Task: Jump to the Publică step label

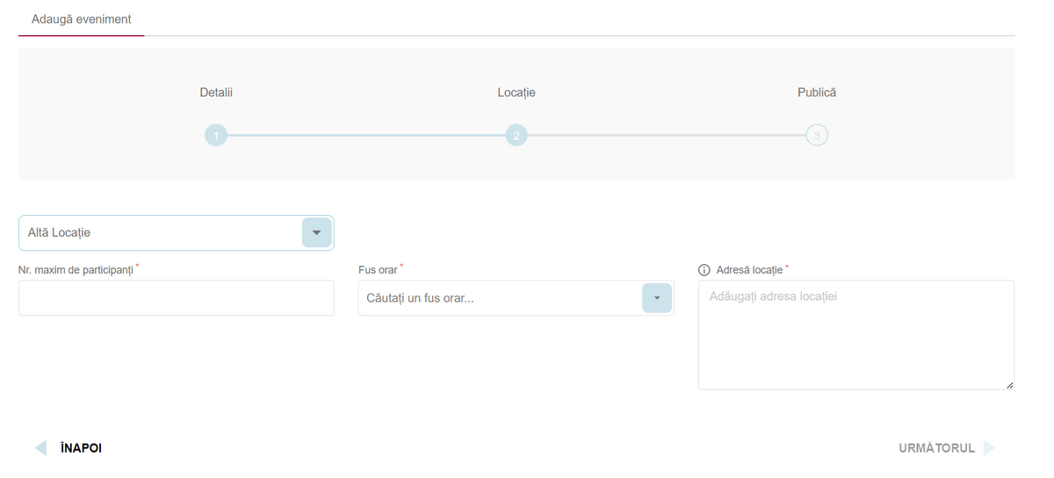Action: pyautogui.click(x=817, y=92)
